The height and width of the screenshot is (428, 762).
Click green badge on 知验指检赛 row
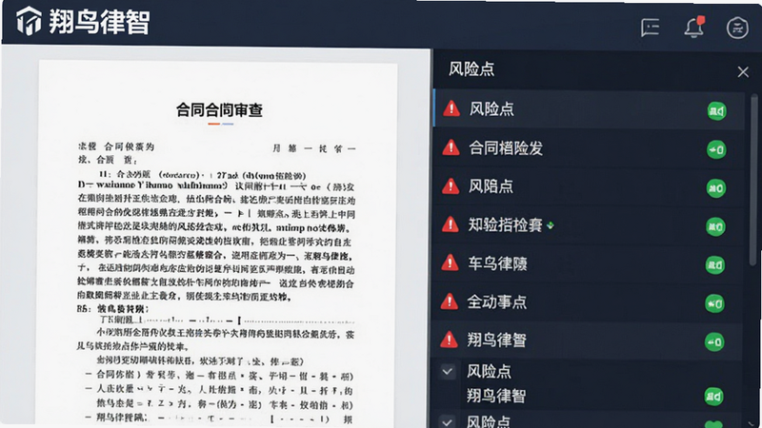pyautogui.click(x=715, y=226)
